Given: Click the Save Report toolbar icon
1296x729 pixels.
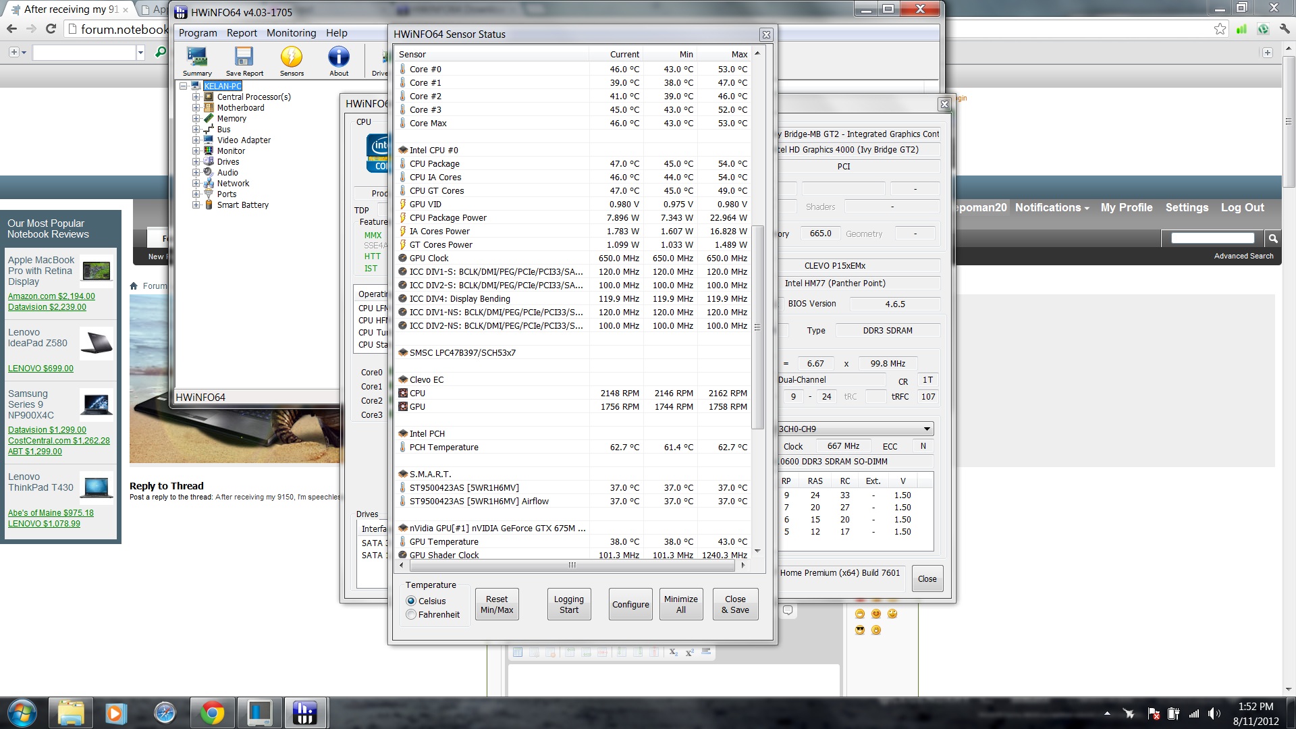Looking at the screenshot, I should pyautogui.click(x=244, y=61).
